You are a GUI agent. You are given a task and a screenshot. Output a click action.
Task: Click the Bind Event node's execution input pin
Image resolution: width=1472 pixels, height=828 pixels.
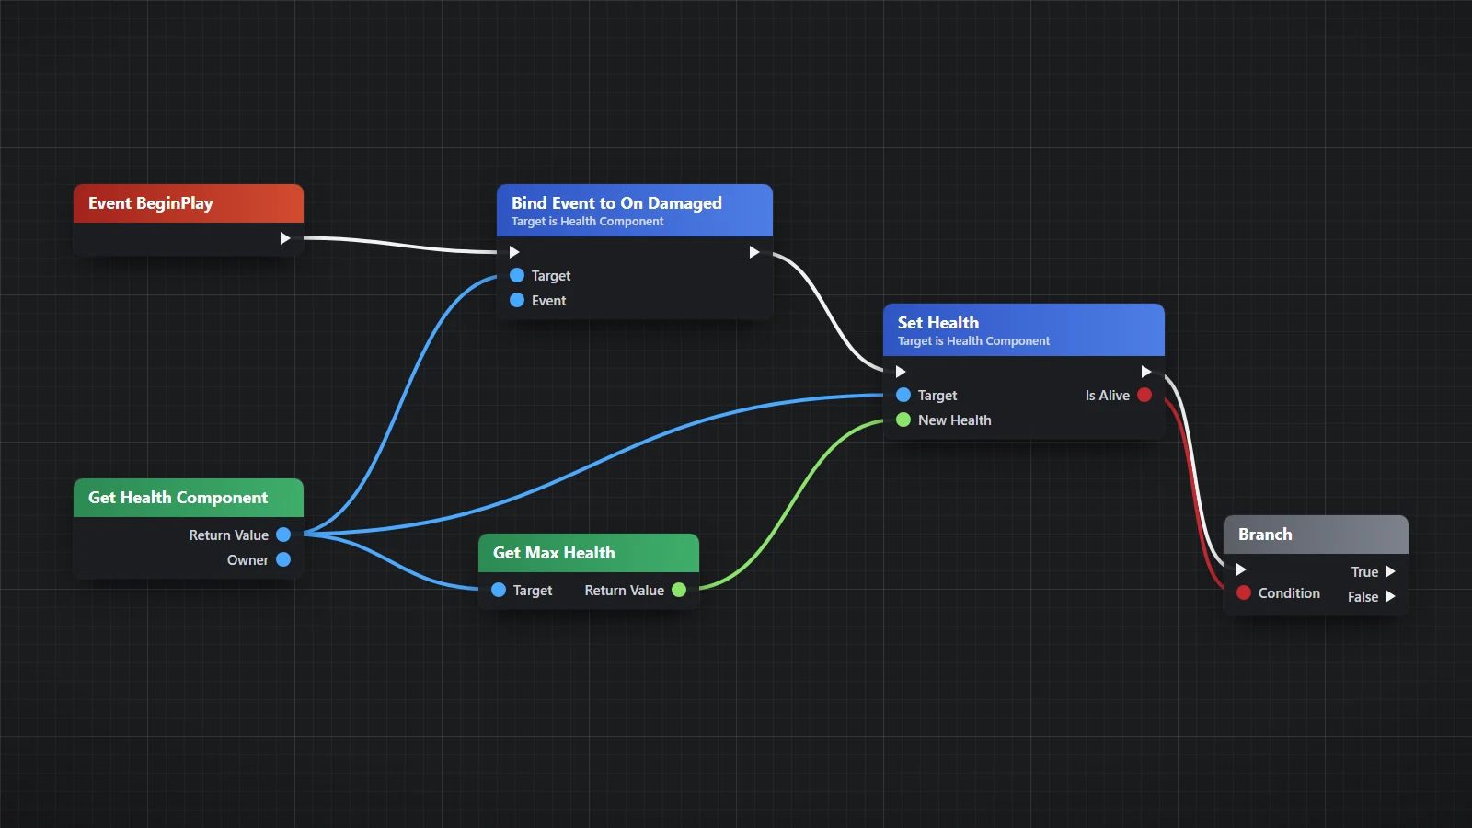tap(514, 252)
